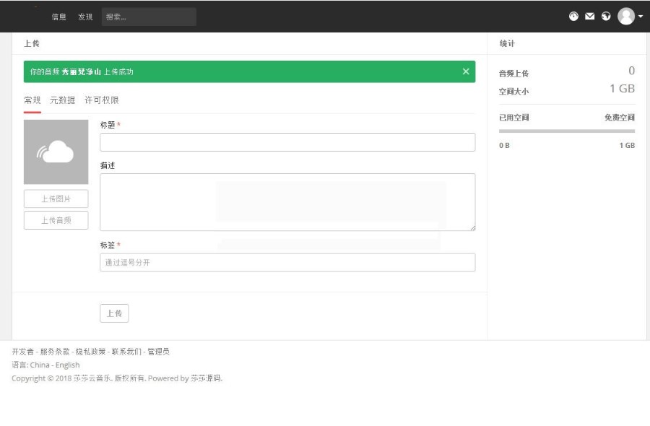
Task: Click 上传图片 to upload a cover image
Action: pos(56,198)
